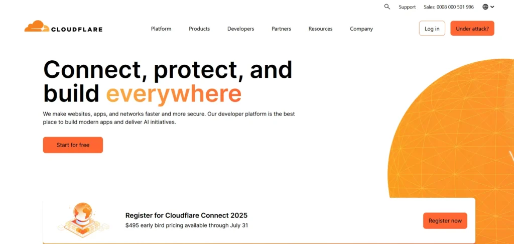Viewport: 514px width, 244px height.
Task: Open the Platform menu
Action: click(161, 29)
